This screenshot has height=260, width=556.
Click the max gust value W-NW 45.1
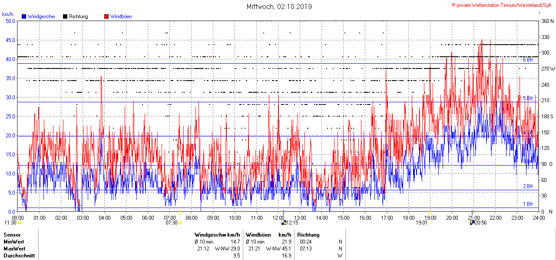(x=278, y=249)
